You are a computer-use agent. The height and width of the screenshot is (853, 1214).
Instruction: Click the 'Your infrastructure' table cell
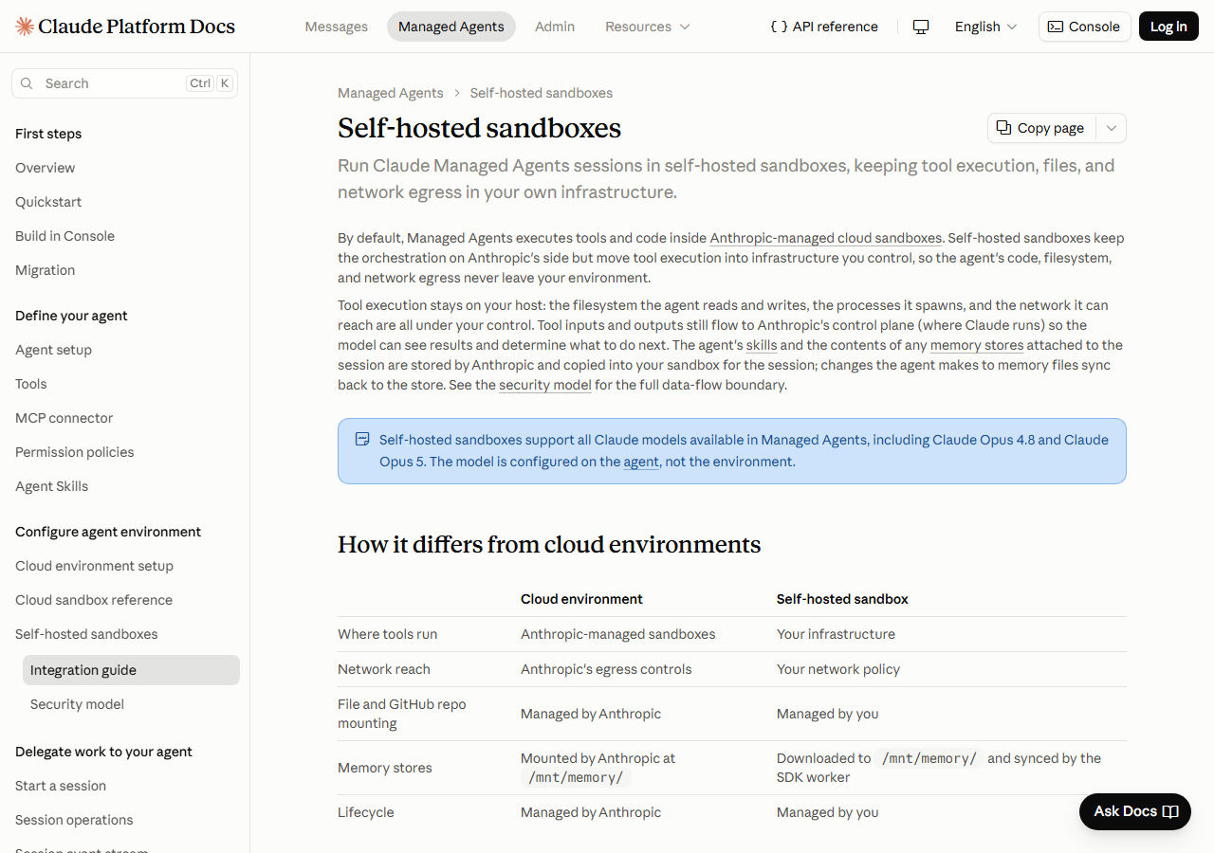836,634
